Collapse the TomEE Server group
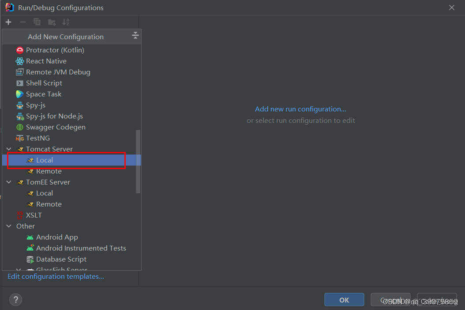 tap(9, 182)
